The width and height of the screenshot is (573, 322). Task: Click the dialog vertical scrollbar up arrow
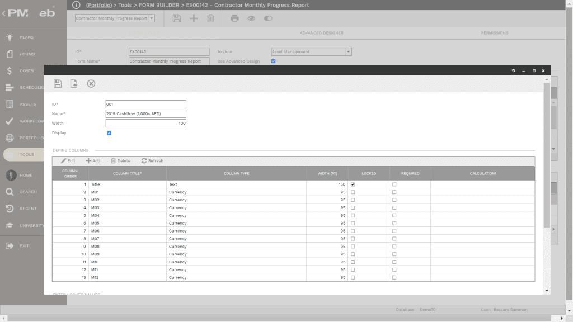[x=547, y=79]
